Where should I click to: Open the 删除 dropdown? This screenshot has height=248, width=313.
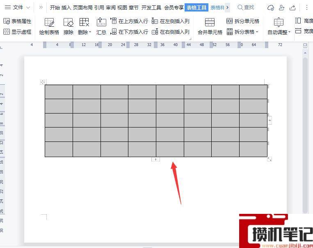pyautogui.click(x=84, y=26)
